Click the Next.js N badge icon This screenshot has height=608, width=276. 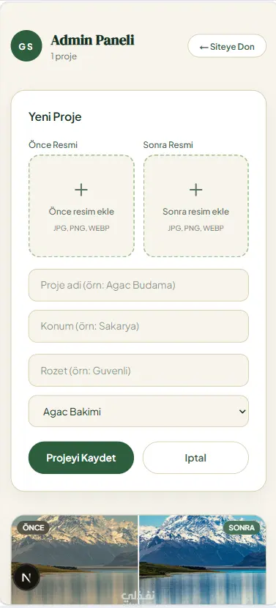(26, 577)
